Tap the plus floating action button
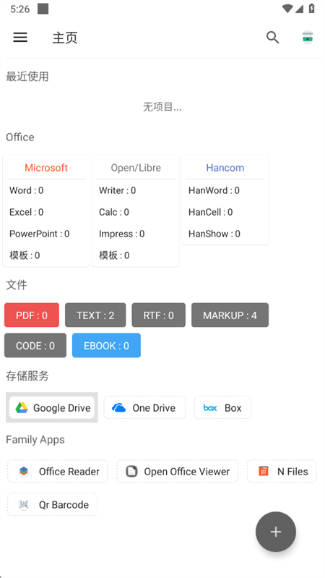Viewport: 325px width, 578px height. pos(276,532)
